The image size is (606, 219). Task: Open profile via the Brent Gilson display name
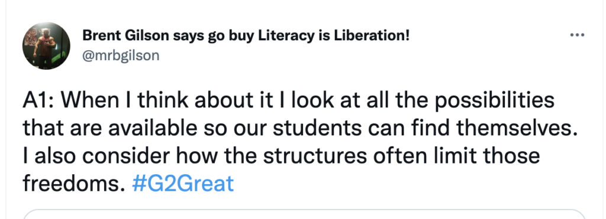point(246,35)
